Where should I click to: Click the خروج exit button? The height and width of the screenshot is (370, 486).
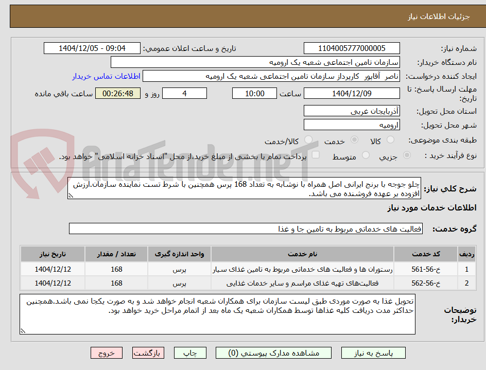(106, 353)
